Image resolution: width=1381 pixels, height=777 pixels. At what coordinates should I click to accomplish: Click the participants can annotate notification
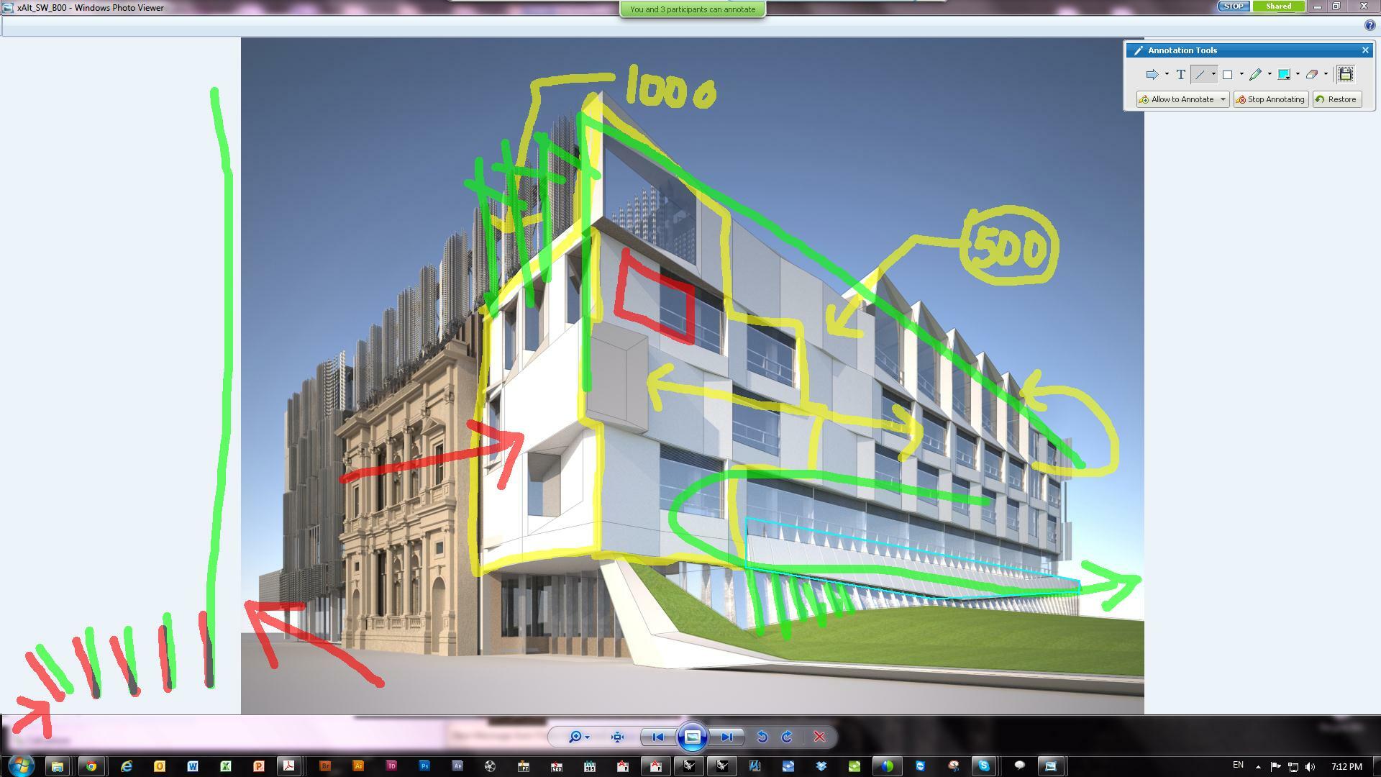[x=693, y=9]
